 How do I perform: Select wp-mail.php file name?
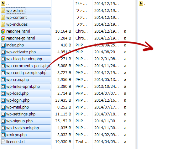point(18,107)
